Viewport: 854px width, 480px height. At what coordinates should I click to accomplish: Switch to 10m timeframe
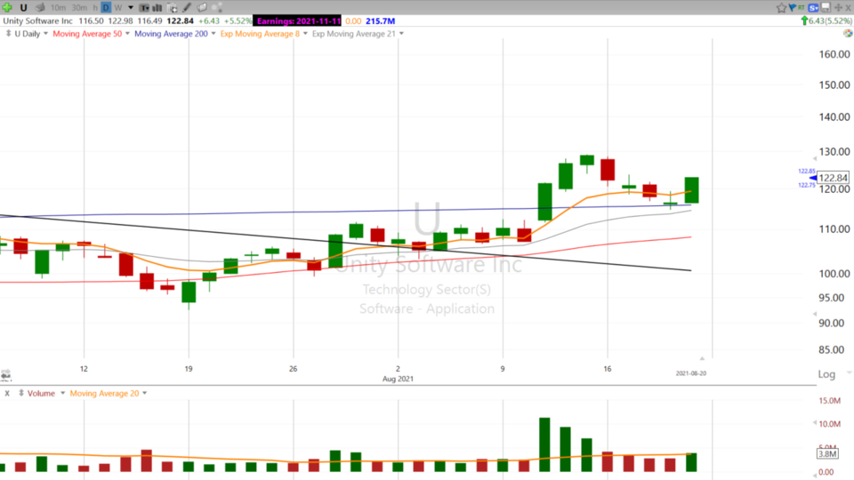58,8
